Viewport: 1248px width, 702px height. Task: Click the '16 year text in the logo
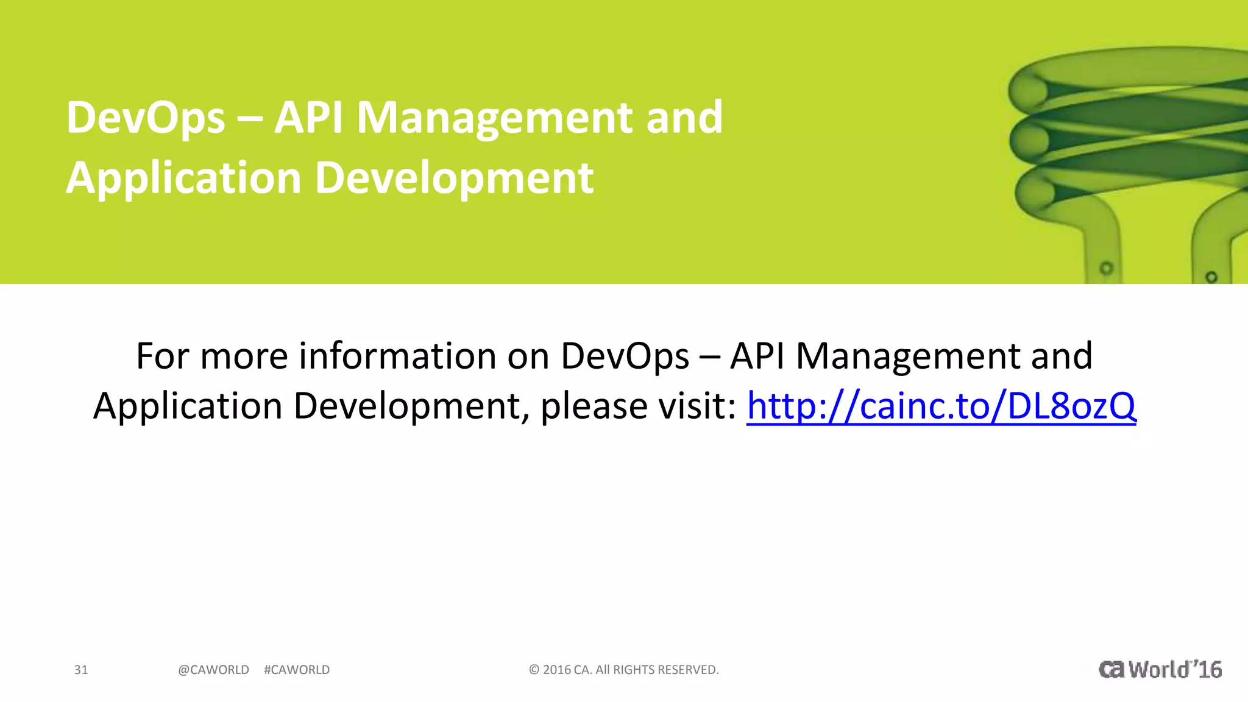(x=1207, y=669)
